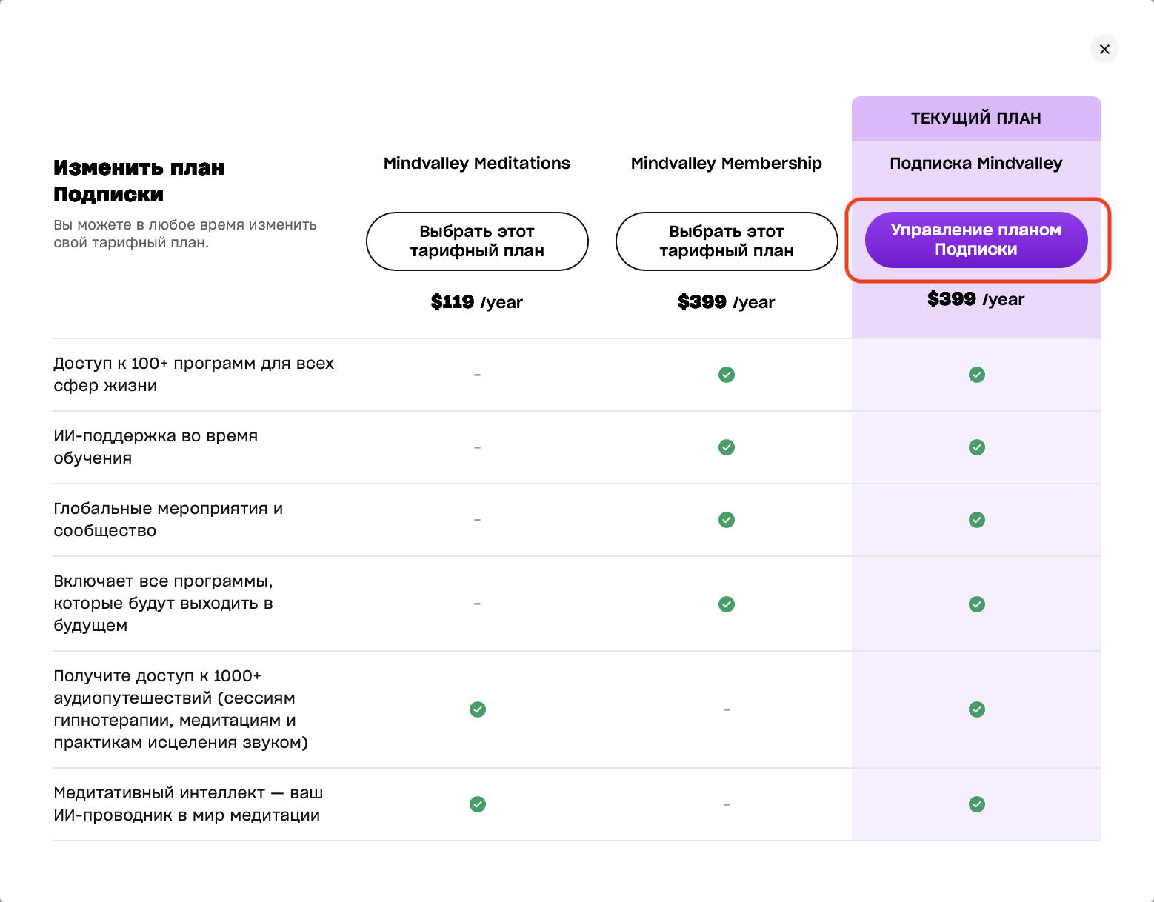This screenshot has height=902, width=1154.
Task: Choose the Mindvalley Membership plan button
Action: pos(727,241)
